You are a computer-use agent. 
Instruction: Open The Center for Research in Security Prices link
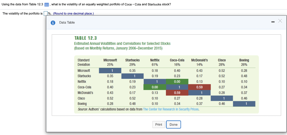(171, 110)
